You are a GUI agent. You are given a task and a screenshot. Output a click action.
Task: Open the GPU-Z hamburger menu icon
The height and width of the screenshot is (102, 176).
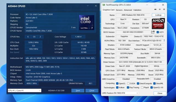pos(164,9)
